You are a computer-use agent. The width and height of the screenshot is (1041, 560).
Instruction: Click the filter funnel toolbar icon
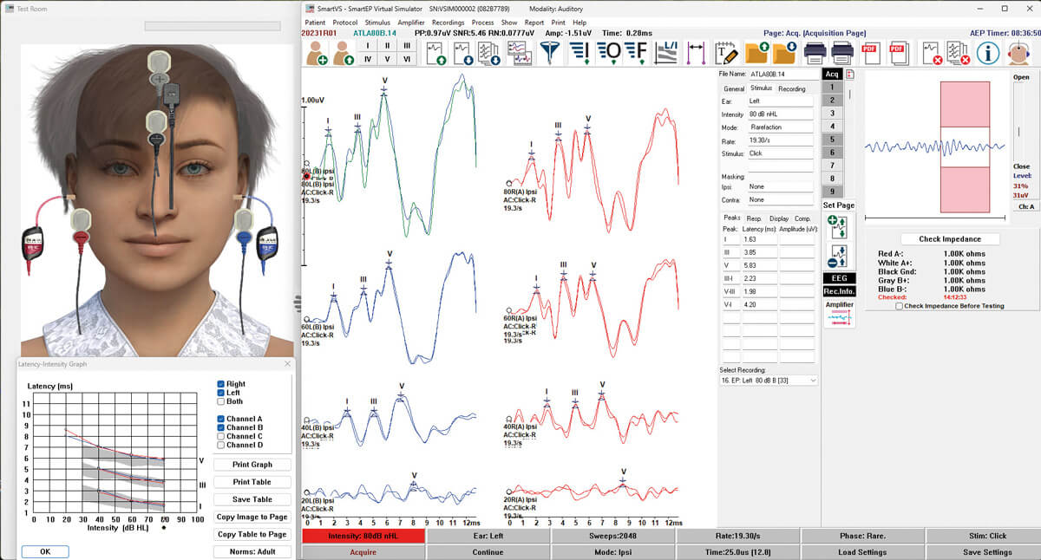pyautogui.click(x=549, y=53)
